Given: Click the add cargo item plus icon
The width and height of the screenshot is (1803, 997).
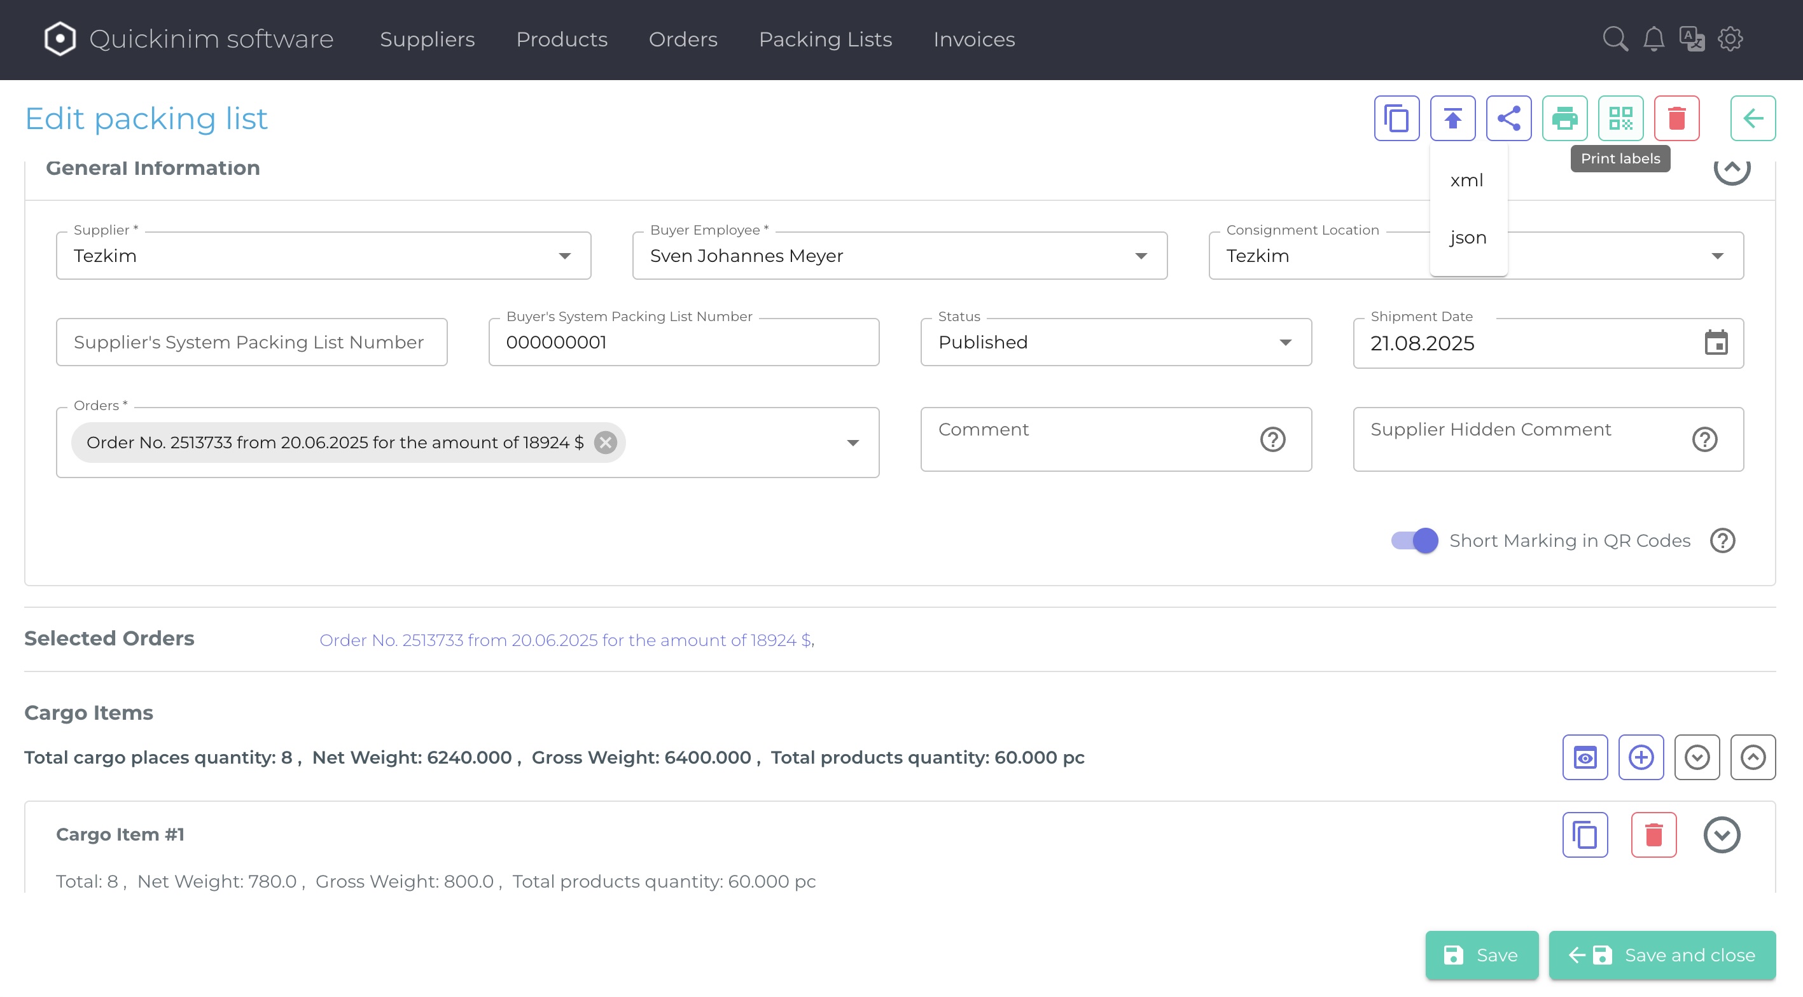Looking at the screenshot, I should [1641, 757].
